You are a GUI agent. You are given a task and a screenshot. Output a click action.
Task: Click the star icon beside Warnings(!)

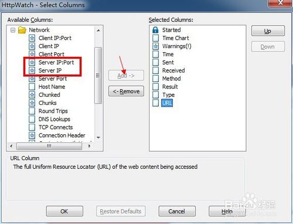click(155, 46)
